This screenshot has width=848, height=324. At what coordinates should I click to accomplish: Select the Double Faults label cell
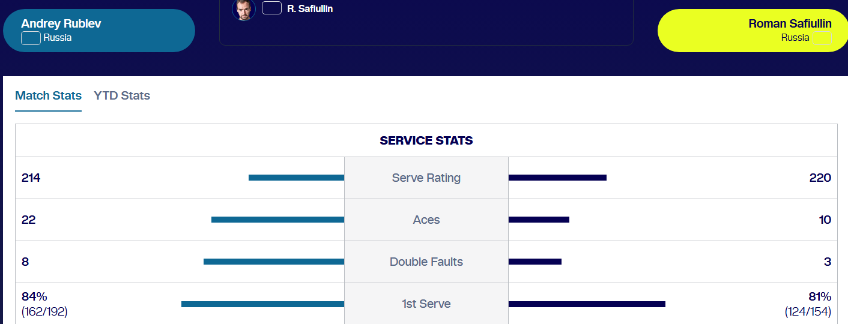tap(426, 262)
